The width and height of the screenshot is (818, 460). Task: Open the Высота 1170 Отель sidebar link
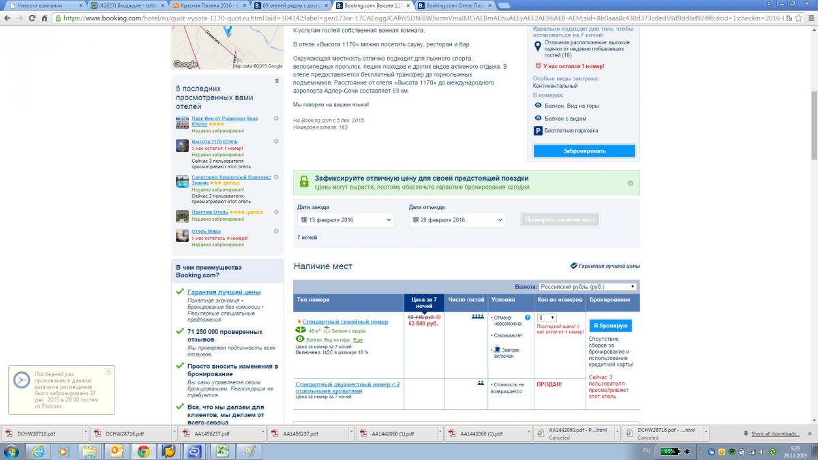[x=215, y=142]
